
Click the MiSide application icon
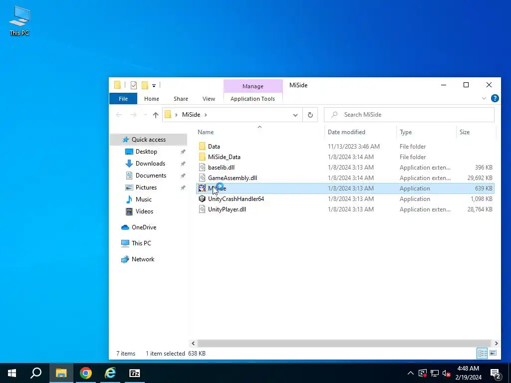coord(202,188)
